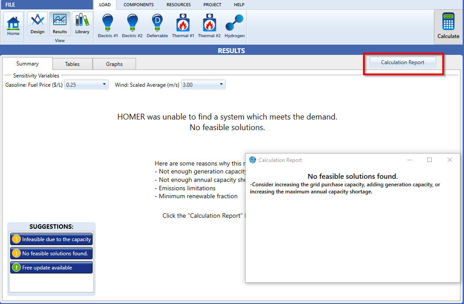
Task: Switch to the Tables tab
Action: pos(72,64)
